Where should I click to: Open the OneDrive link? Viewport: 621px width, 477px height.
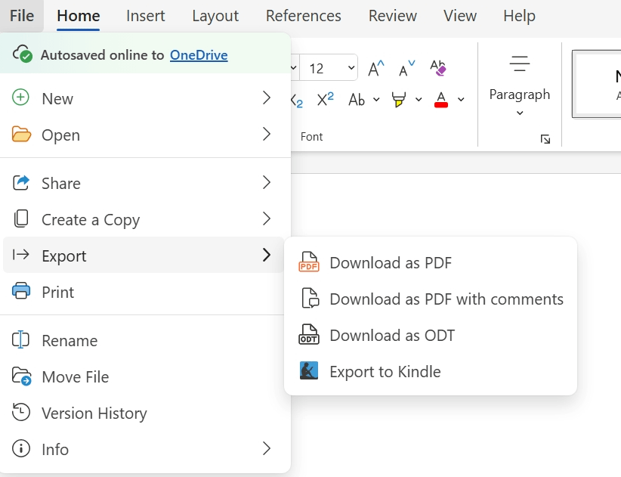click(x=199, y=55)
